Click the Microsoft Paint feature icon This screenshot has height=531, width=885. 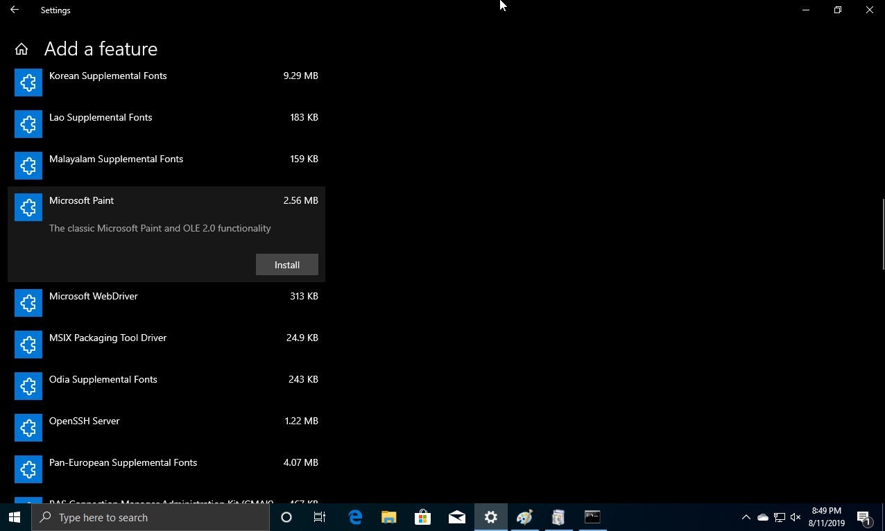[x=28, y=207]
